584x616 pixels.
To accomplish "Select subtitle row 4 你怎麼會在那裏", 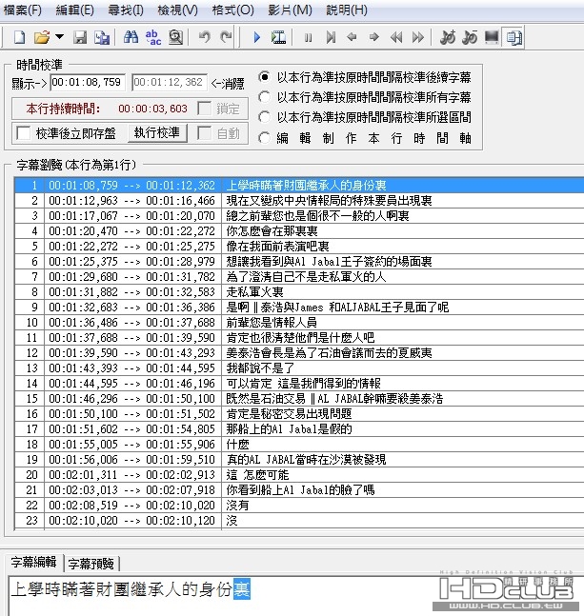I will [299, 231].
